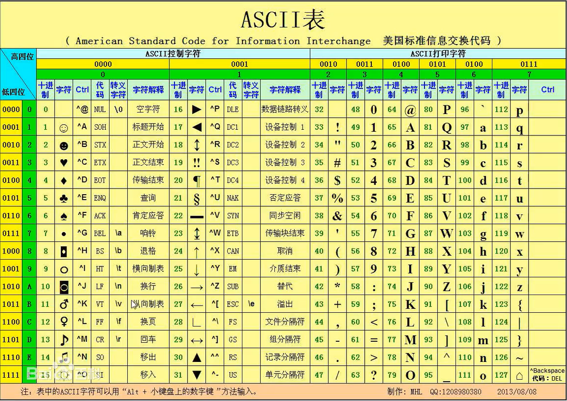Click the "CR" code cell
The width and height of the screenshot is (567, 401).
(100, 340)
